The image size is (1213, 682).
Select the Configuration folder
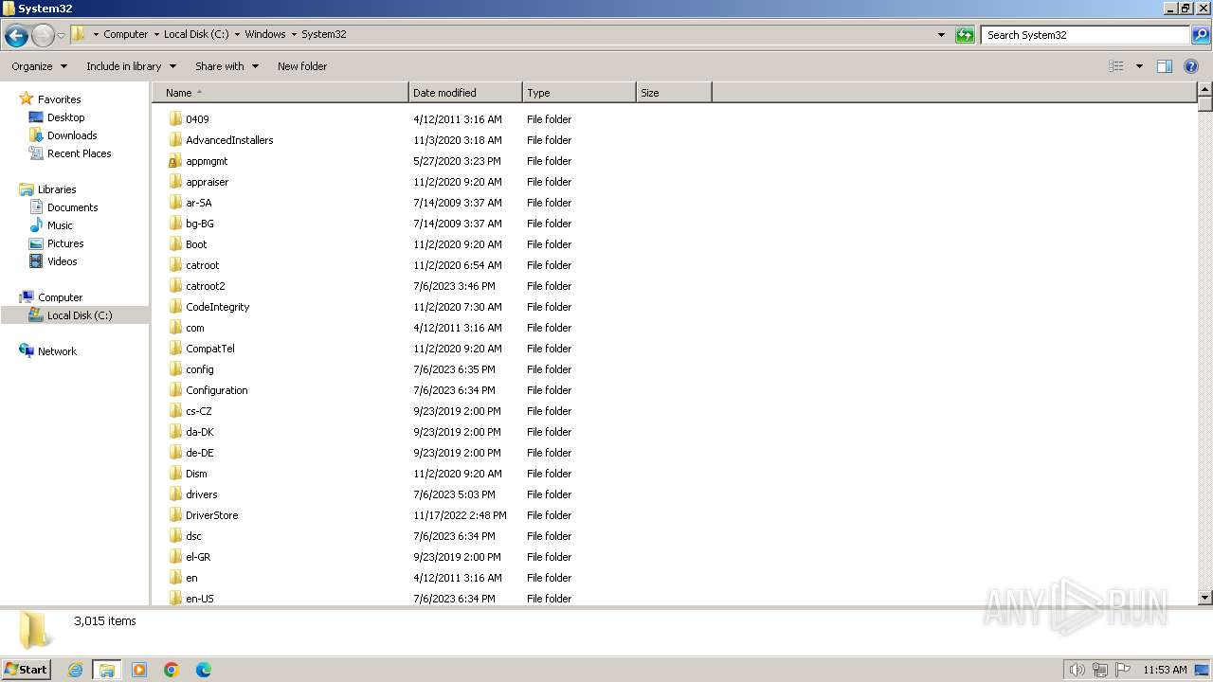216,390
